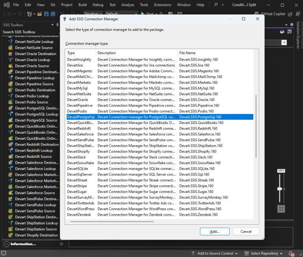Click the Save All toolbar icon
303x257 pixels.
click(53, 14)
